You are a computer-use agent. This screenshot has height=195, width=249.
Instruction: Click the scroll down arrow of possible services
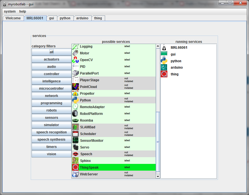click(158, 176)
